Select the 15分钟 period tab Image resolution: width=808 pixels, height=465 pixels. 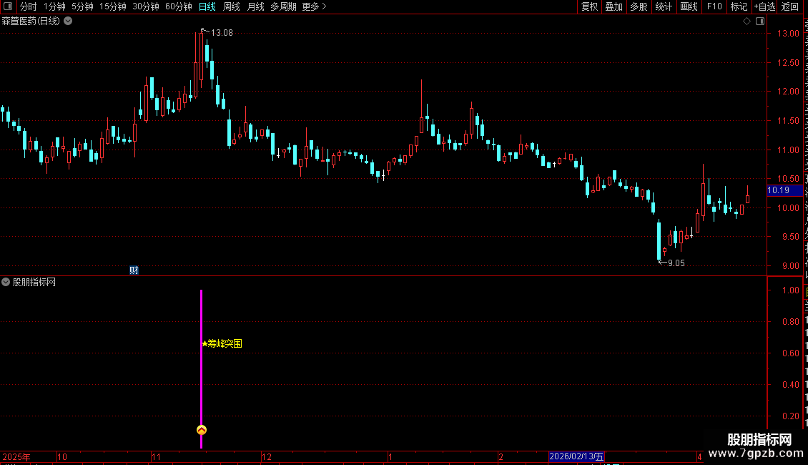coord(112,6)
